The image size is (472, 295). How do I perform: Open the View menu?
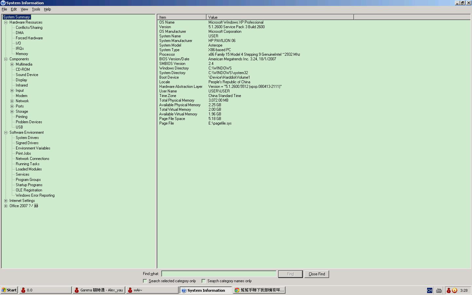click(24, 9)
